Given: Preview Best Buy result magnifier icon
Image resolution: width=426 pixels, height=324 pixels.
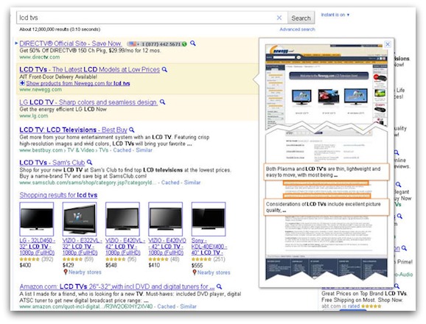Looking at the screenshot, I should coord(131,130).
